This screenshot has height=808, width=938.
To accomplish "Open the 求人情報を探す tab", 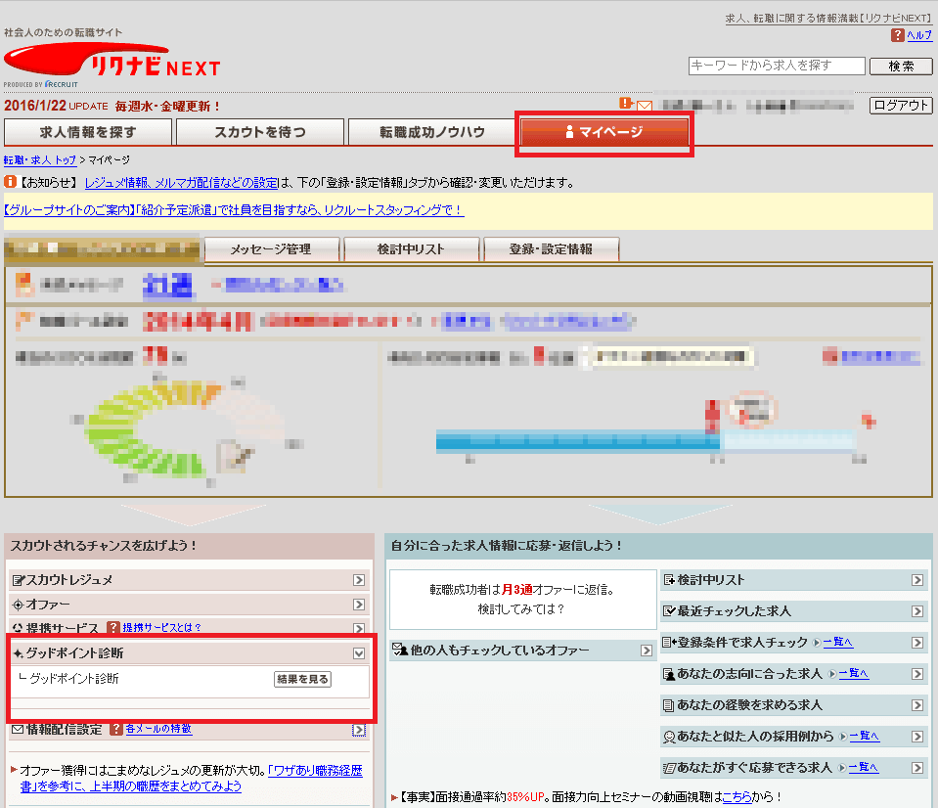I will point(88,132).
